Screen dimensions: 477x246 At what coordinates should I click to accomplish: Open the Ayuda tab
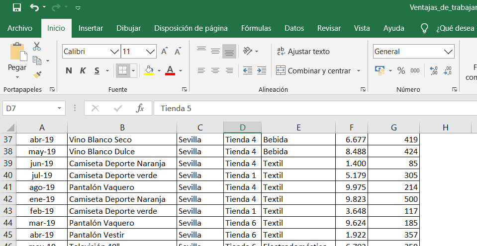pos(393,28)
